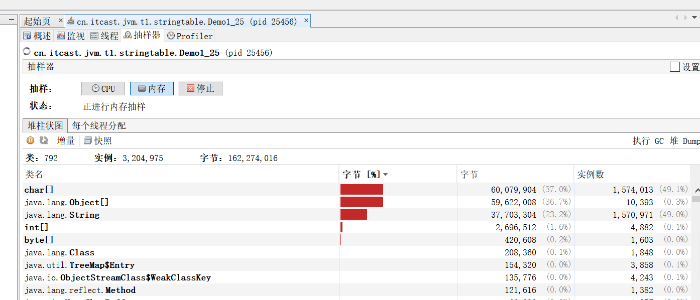This screenshot has height=300, width=700.
Task: Open the 起始页 start page tab
Action: coord(38,21)
